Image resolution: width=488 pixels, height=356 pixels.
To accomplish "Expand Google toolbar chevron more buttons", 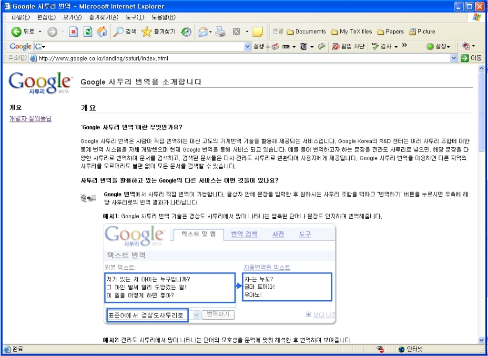I will point(404,45).
